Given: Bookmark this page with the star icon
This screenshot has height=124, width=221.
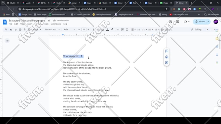Looking at the screenshot, I should coord(166,9).
